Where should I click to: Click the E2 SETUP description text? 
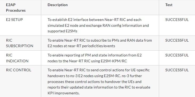click(98, 25)
